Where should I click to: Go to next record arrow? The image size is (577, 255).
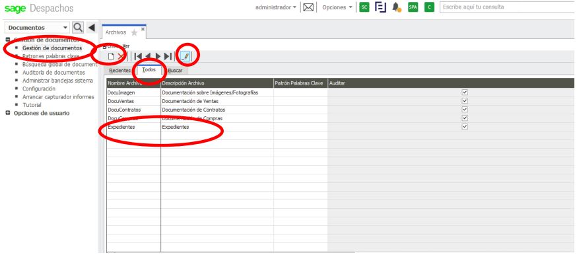[x=158, y=56]
